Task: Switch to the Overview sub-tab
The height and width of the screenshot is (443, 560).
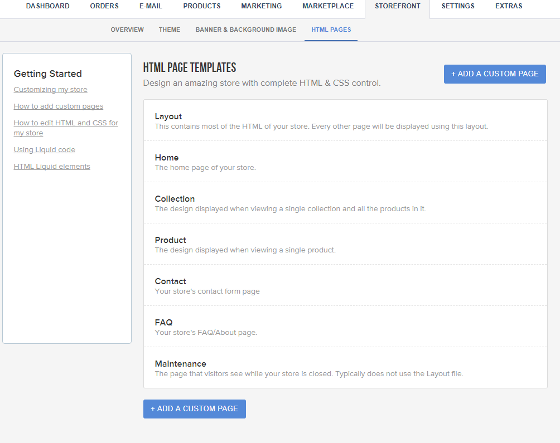Action: (x=127, y=30)
